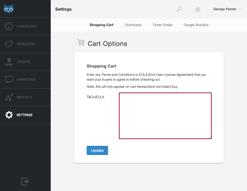
Task: Expand the George Palmer user dropdown
Action: [227, 9]
